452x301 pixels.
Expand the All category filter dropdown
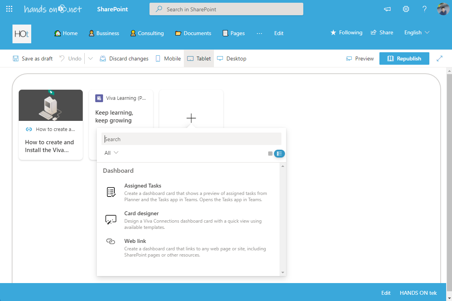click(x=111, y=153)
